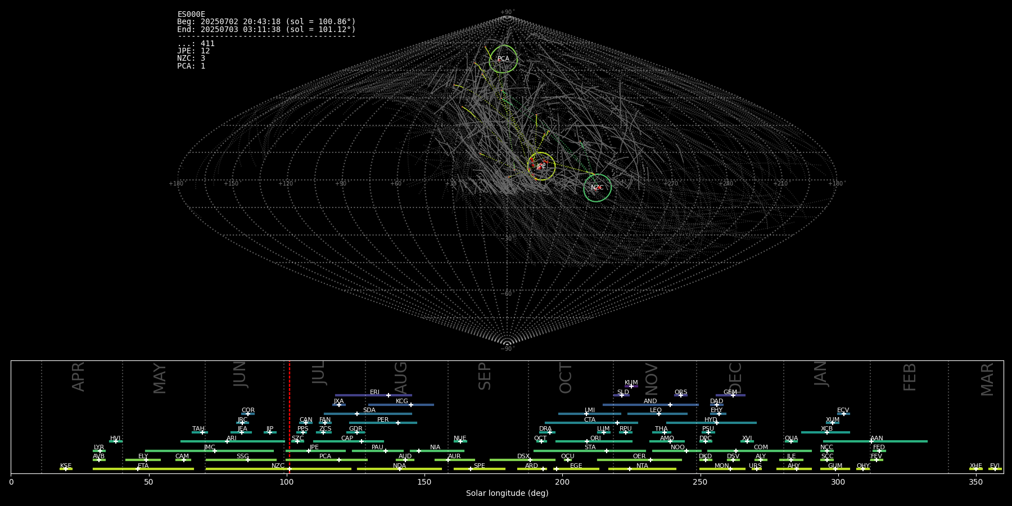This screenshot has height=506, width=1012.
Task: Click the COR shower label in timeline
Action: (x=248, y=410)
